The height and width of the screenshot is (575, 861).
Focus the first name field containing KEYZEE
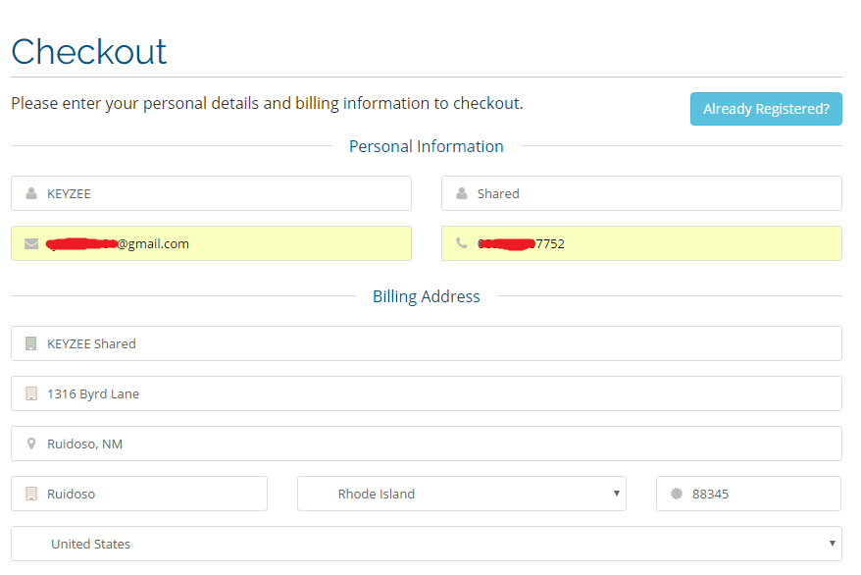pyautogui.click(x=226, y=193)
